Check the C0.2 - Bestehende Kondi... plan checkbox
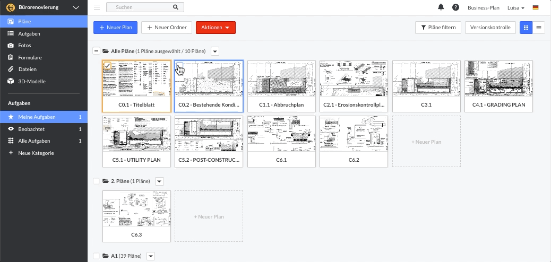The height and width of the screenshot is (262, 551). 179,66
